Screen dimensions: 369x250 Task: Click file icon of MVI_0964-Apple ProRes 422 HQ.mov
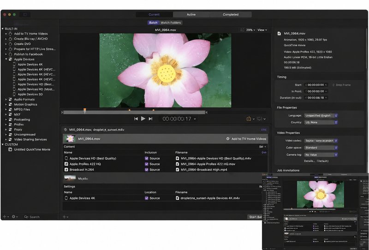(x=178, y=164)
